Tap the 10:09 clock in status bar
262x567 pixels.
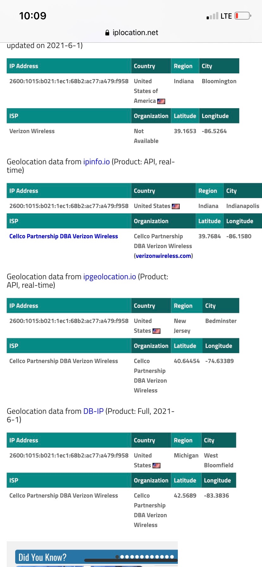[x=33, y=16]
